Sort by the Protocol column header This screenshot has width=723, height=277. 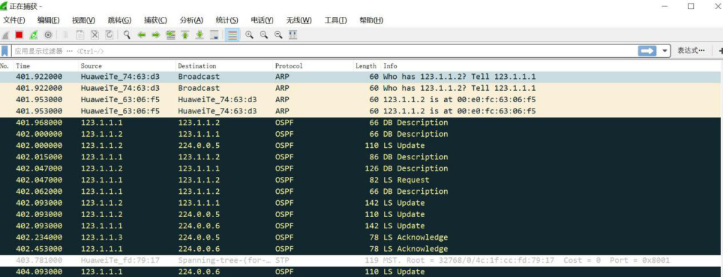click(x=313, y=66)
